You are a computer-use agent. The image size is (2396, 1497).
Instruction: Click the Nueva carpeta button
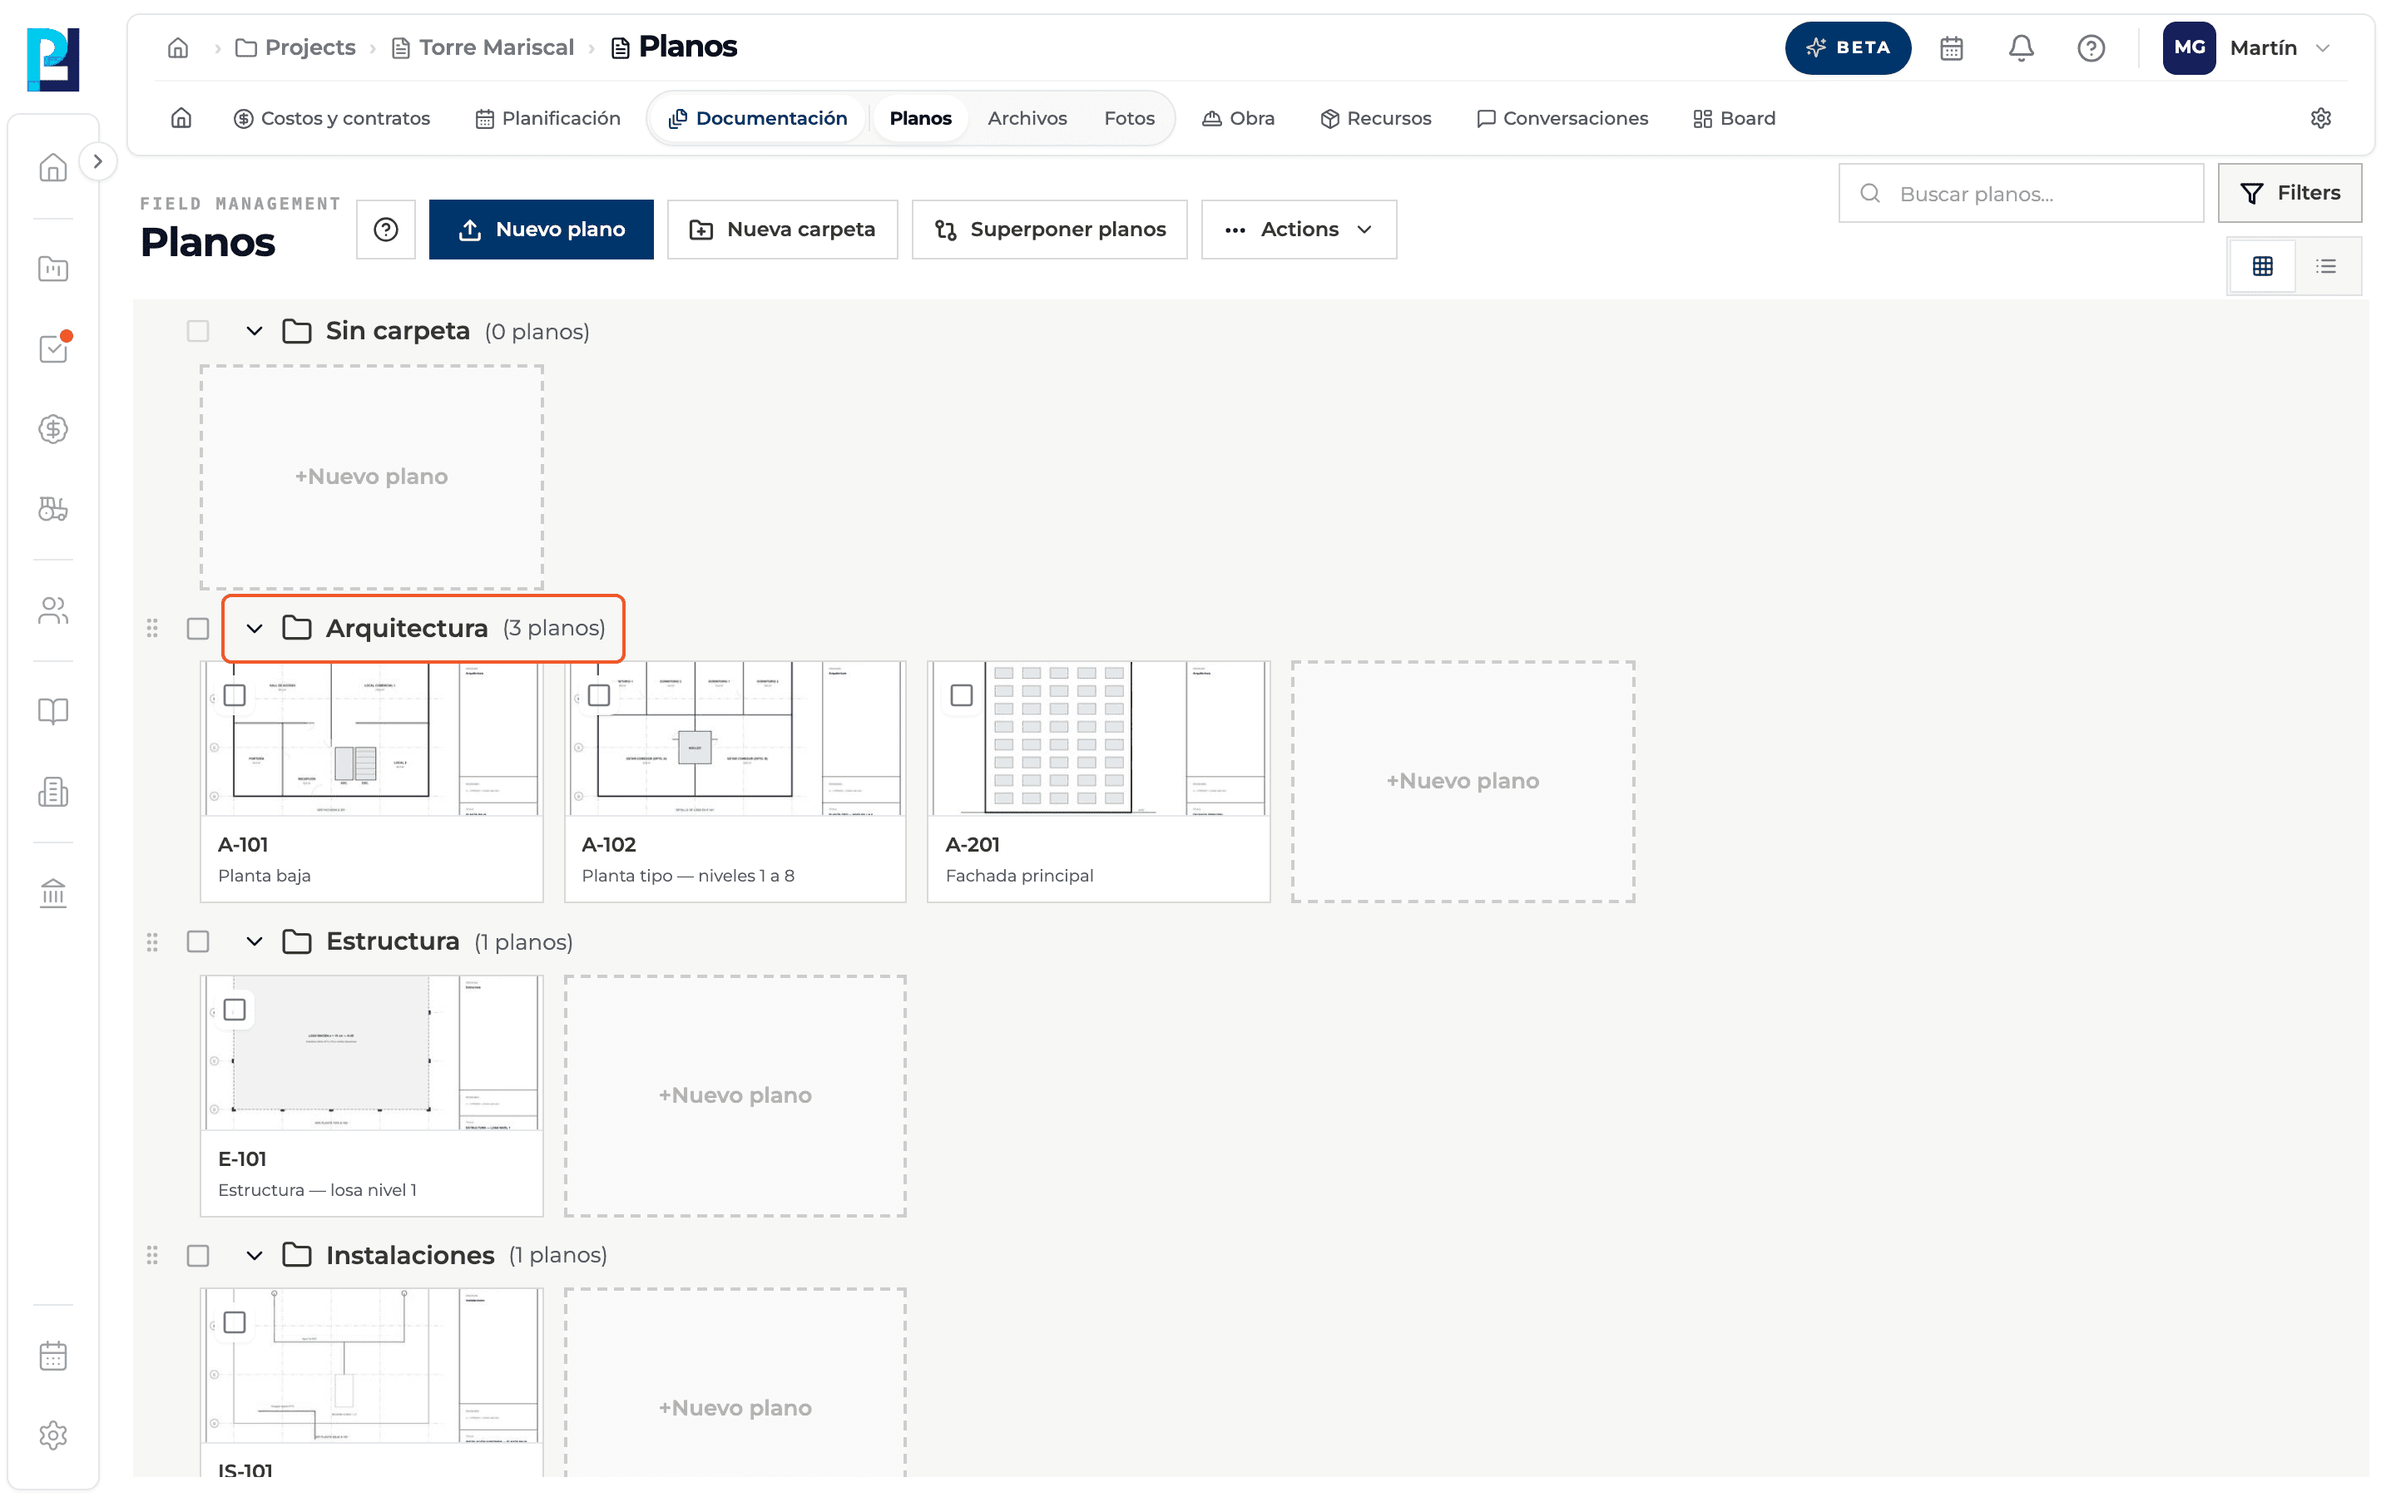coord(782,230)
